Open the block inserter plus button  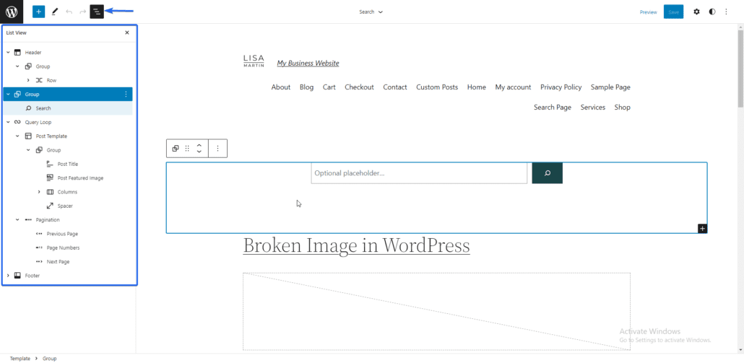(x=38, y=12)
